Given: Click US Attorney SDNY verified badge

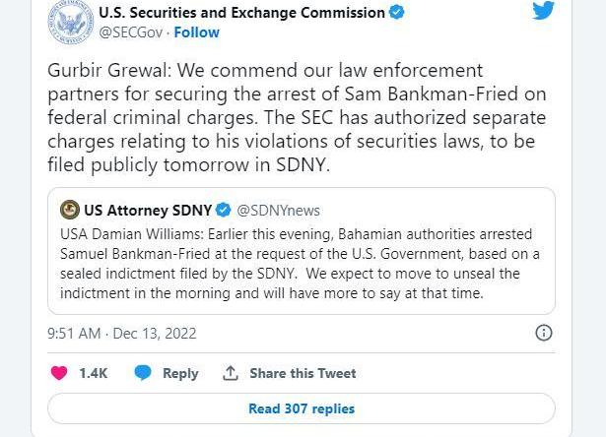Looking at the screenshot, I should [x=224, y=210].
